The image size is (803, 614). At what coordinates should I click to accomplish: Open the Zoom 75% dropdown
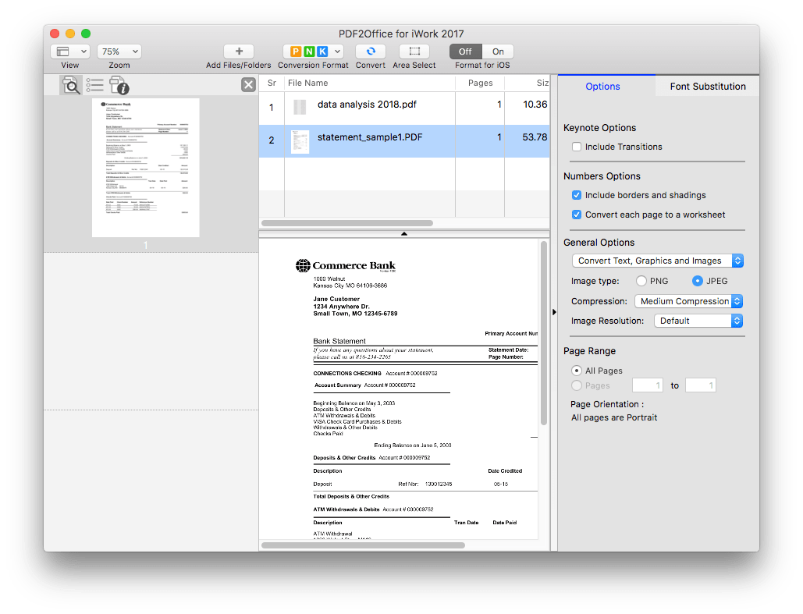tap(119, 51)
